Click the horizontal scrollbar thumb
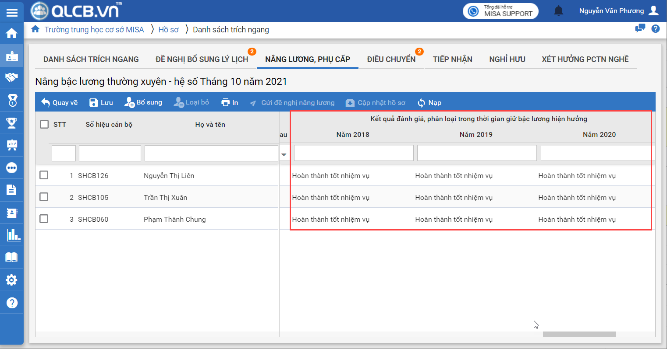Image resolution: width=667 pixels, height=349 pixels. click(579, 334)
